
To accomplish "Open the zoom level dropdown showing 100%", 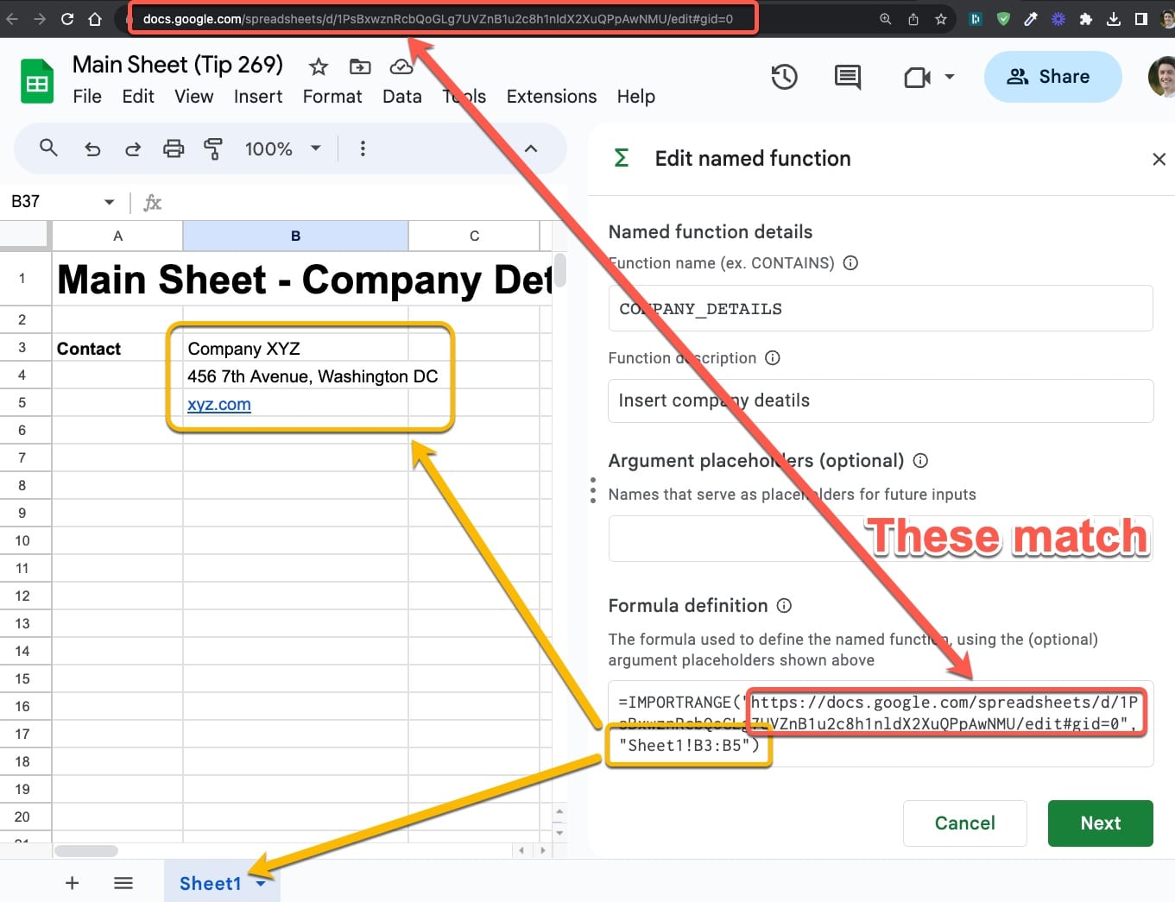I will pyautogui.click(x=281, y=148).
